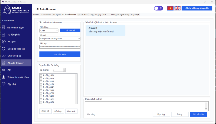Open the Chạy vòng lặp tab

95,15
